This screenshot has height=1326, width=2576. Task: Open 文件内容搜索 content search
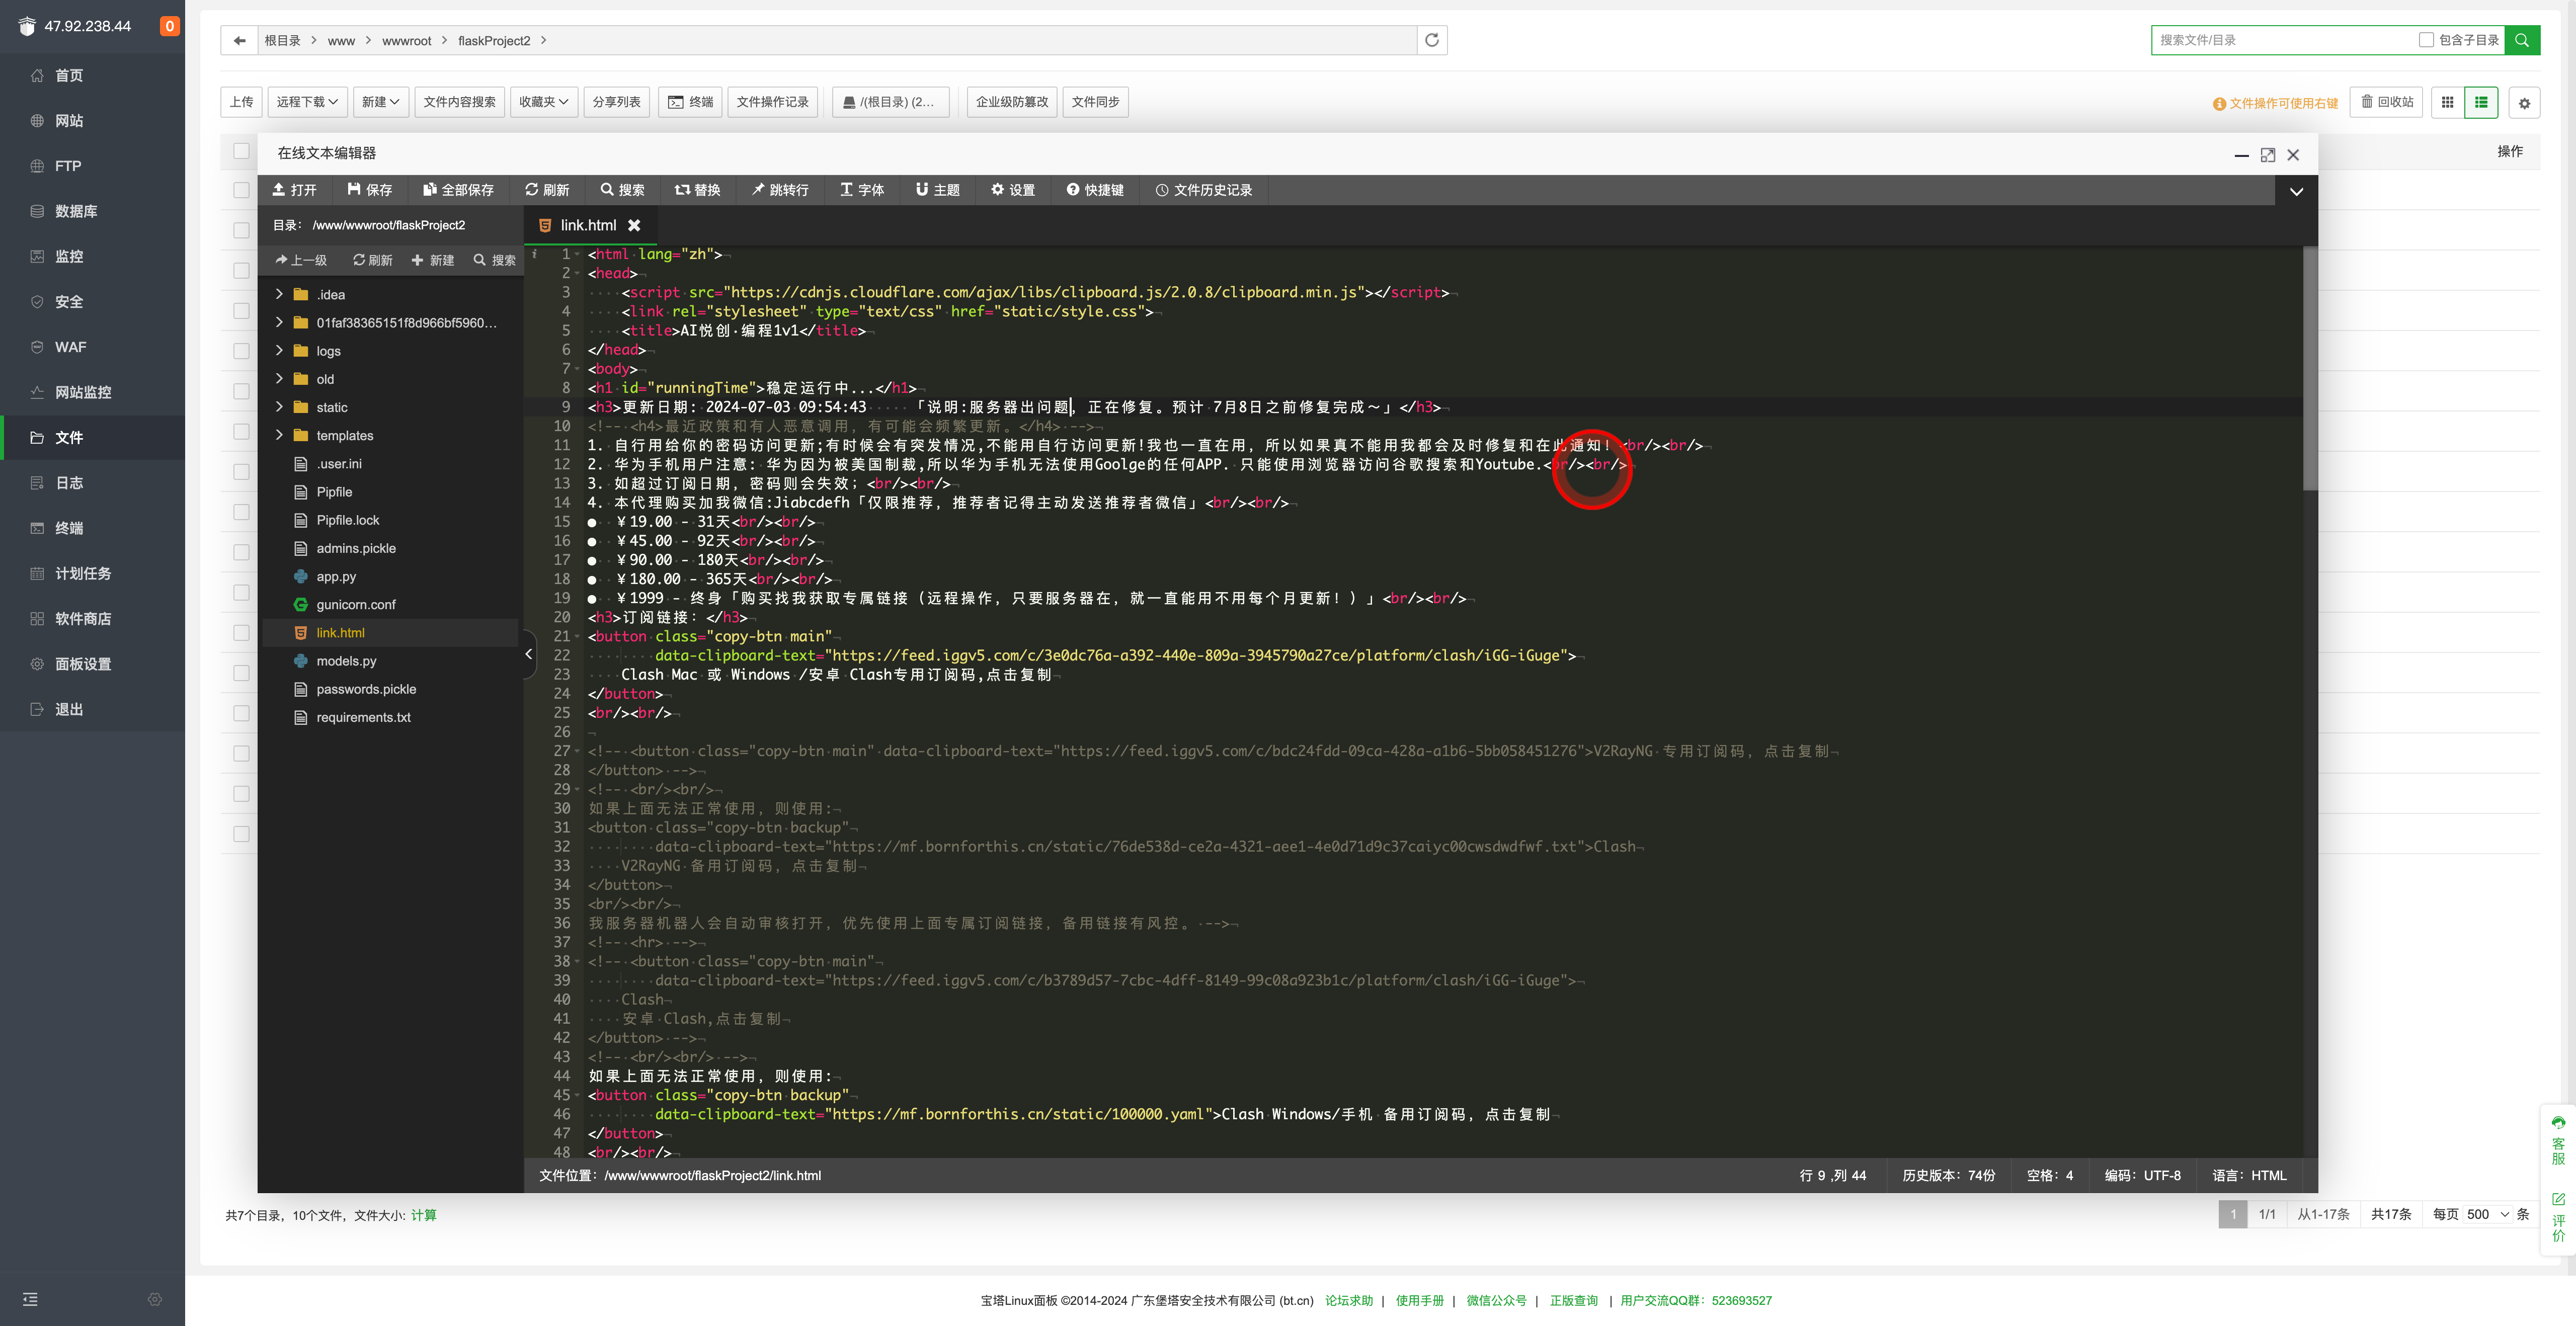(459, 102)
